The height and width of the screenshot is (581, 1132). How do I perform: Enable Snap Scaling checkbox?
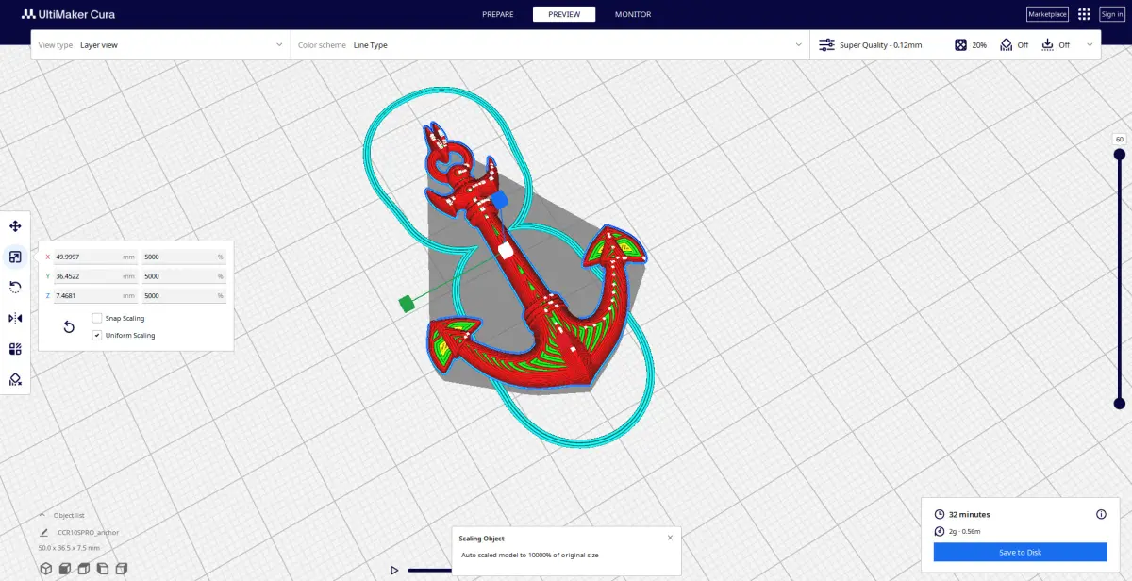pyautogui.click(x=97, y=318)
